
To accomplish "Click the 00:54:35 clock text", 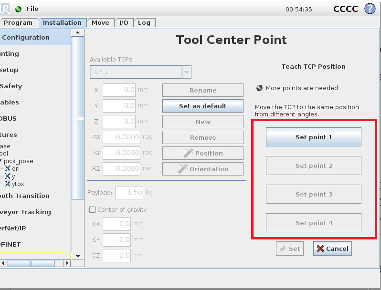I will pyautogui.click(x=298, y=10).
